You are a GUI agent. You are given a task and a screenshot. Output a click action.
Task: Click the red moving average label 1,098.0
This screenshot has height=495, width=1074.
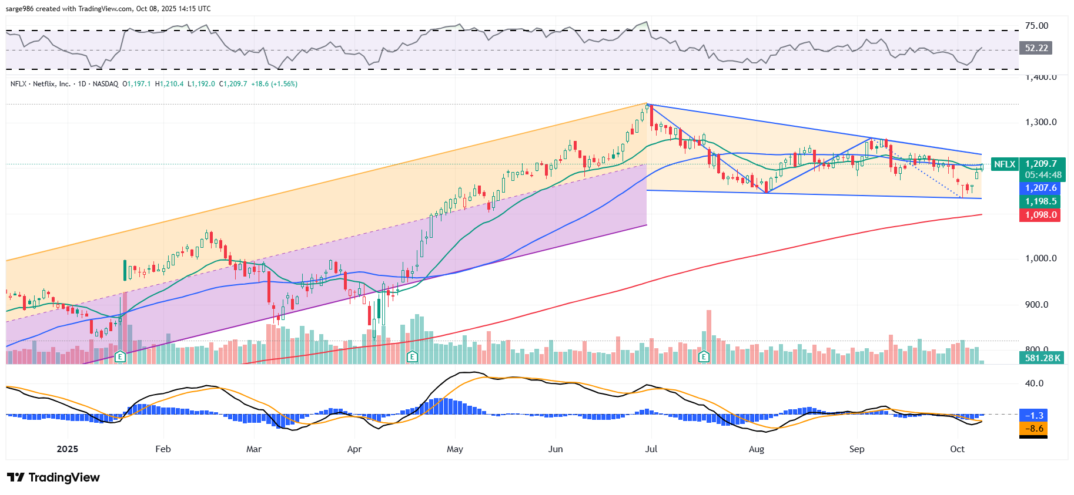click(x=1040, y=215)
